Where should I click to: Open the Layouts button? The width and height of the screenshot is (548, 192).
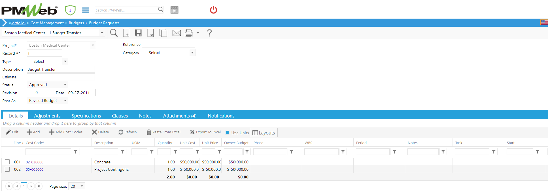click(264, 133)
